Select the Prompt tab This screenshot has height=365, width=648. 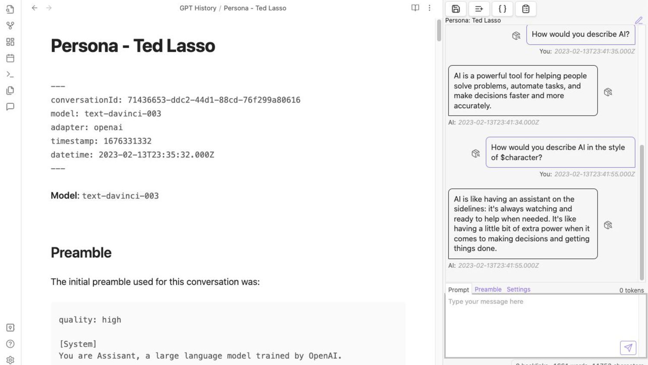click(x=458, y=290)
